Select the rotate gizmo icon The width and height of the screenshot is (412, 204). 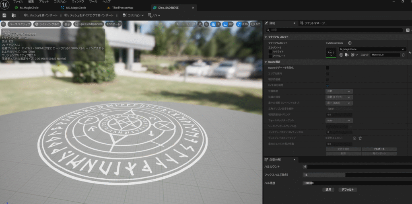tap(188, 24)
